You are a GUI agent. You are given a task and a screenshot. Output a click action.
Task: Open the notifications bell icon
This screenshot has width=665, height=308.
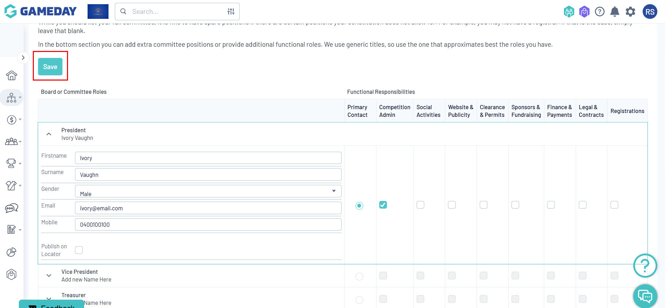point(615,12)
